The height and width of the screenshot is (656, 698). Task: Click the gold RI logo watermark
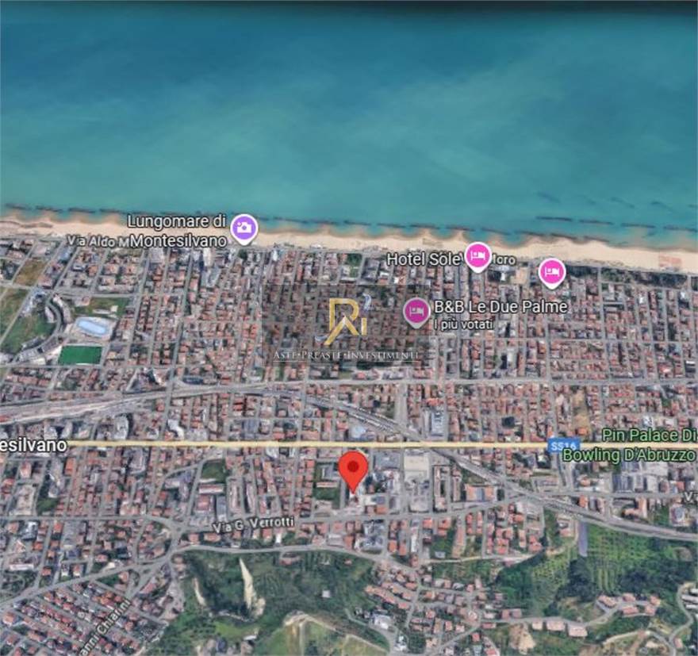click(x=347, y=321)
